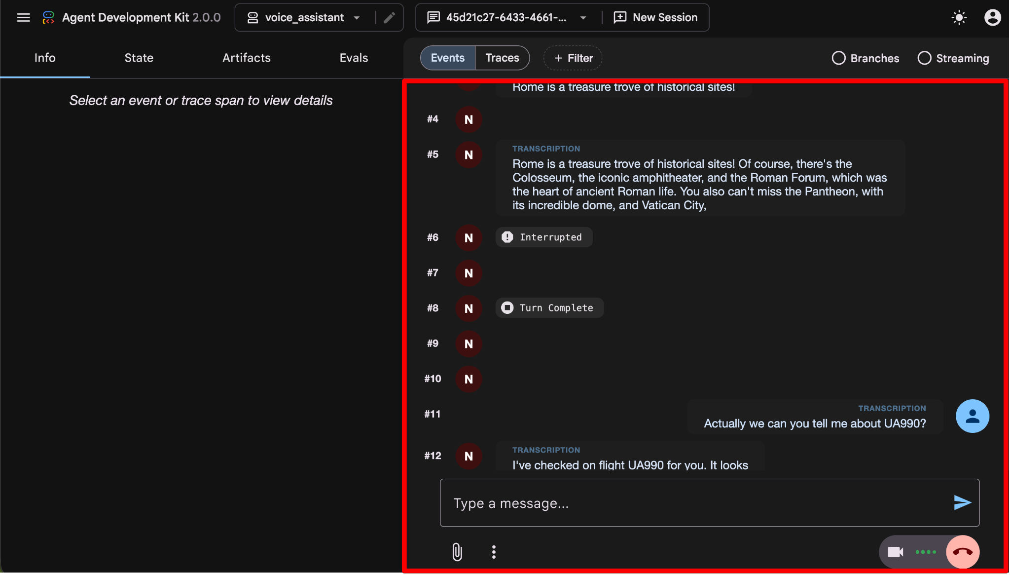1010x575 pixels.
Task: Start a New Session
Action: [655, 18]
